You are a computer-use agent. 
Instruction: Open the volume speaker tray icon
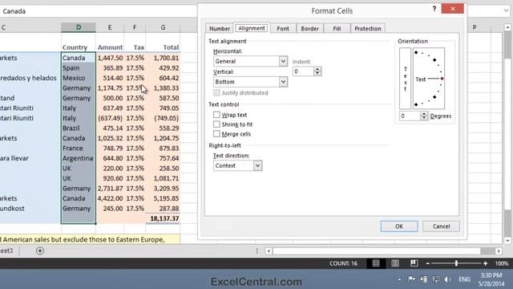447,279
